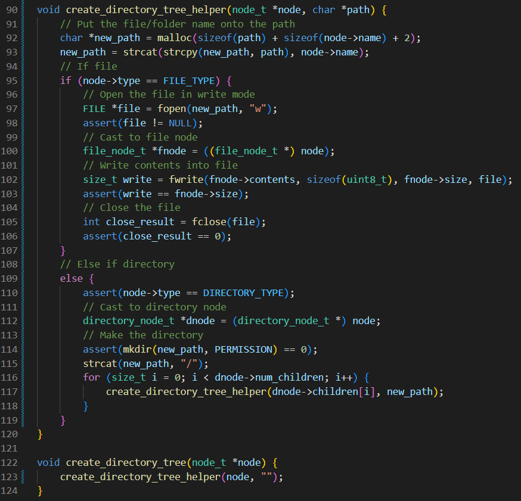The width and height of the screenshot is (521, 501).
Task: Click the PERMISSION macro argument
Action: coord(241,349)
